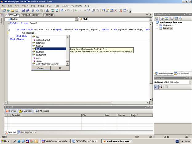The width and height of the screenshot is (192, 144).
Task: Select the Common IntelliSense tab
Action: (41, 68)
